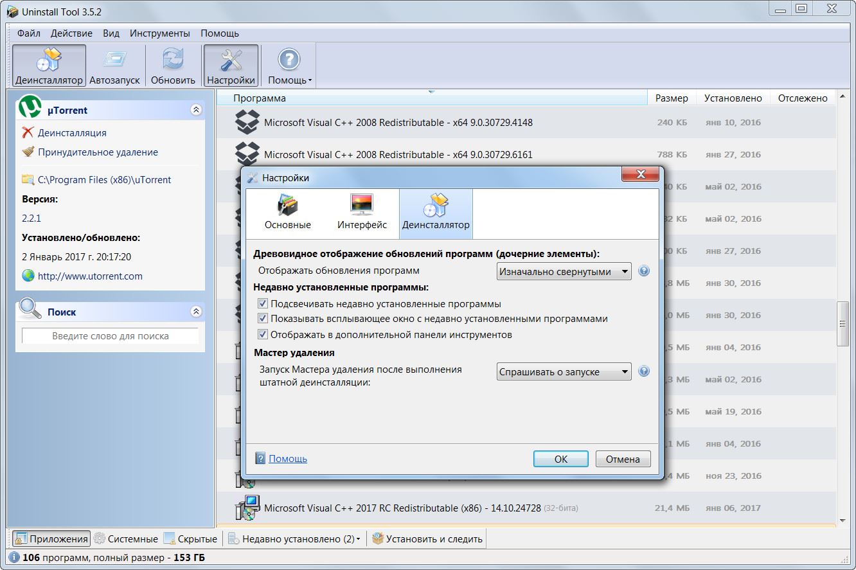Click the magnifier icon in Поиск panel
The image size is (856, 570).
click(30, 309)
